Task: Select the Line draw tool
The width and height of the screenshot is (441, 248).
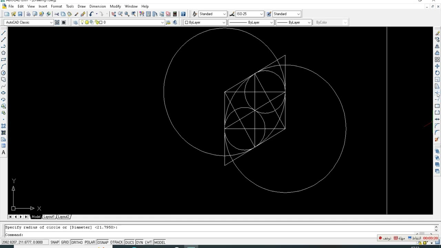Action: click(3, 33)
